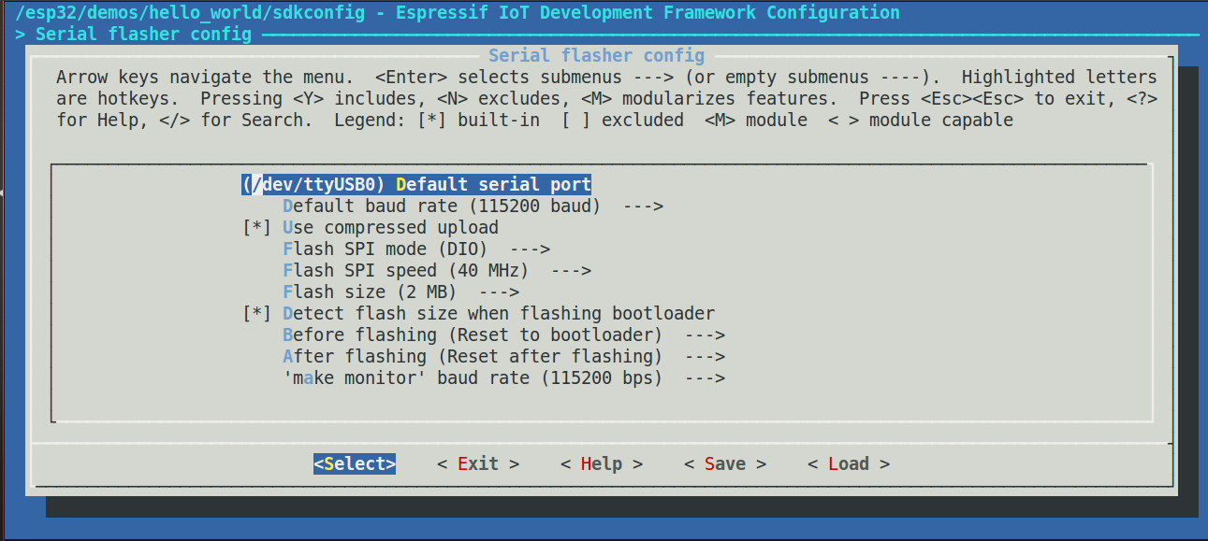Open Flash SPI speed (40 MHz) submenu
Screen dimensions: 1208x541
pos(405,270)
